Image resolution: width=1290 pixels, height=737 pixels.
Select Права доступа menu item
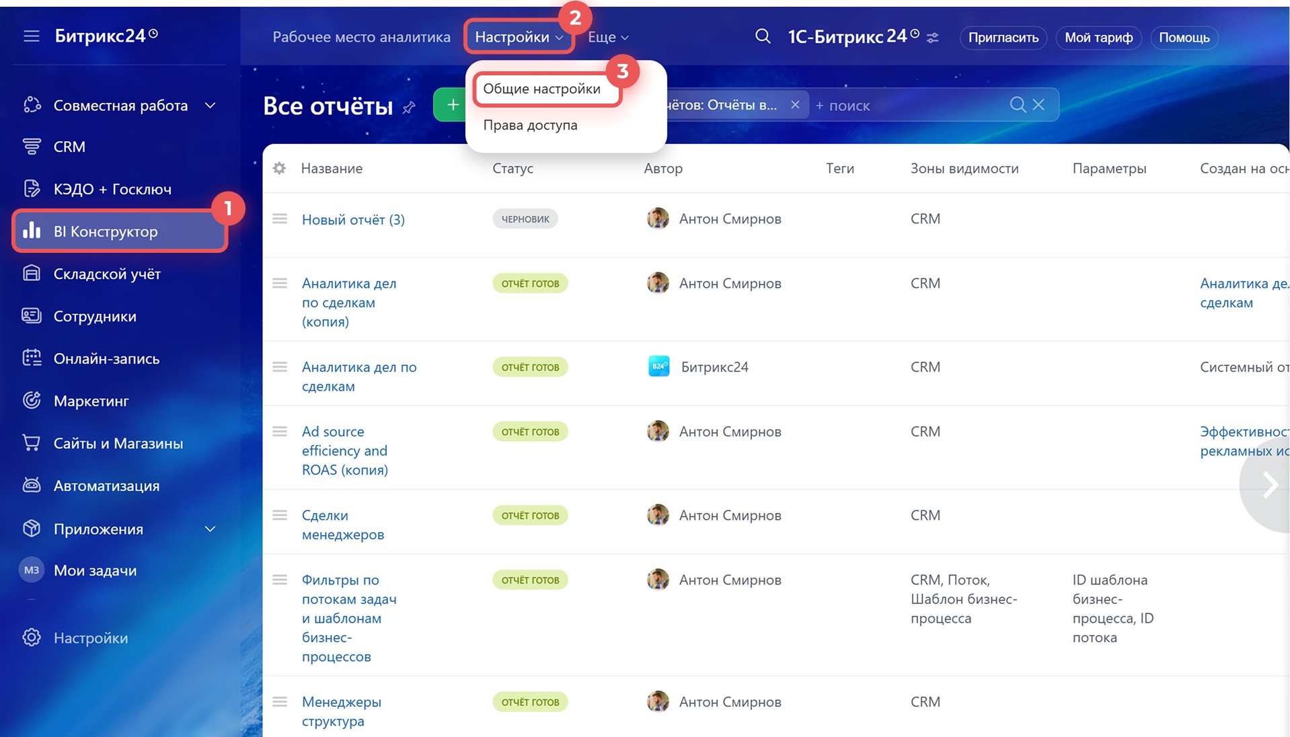(x=530, y=125)
